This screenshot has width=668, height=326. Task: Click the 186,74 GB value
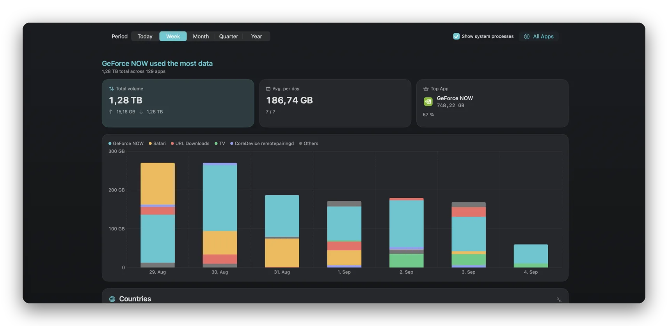click(x=290, y=100)
